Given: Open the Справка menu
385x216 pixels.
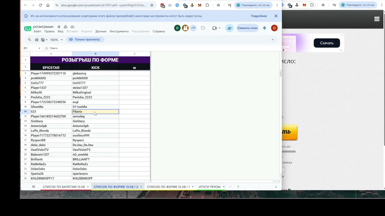Looking at the screenshot, I should [159, 31].
